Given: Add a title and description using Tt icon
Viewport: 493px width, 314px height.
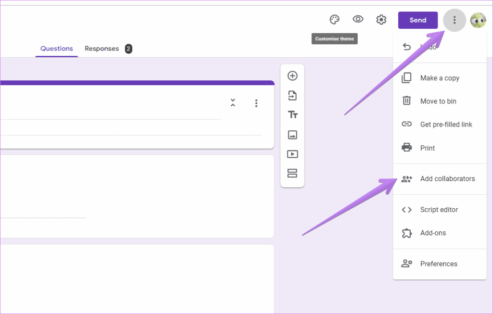Looking at the screenshot, I should (292, 115).
